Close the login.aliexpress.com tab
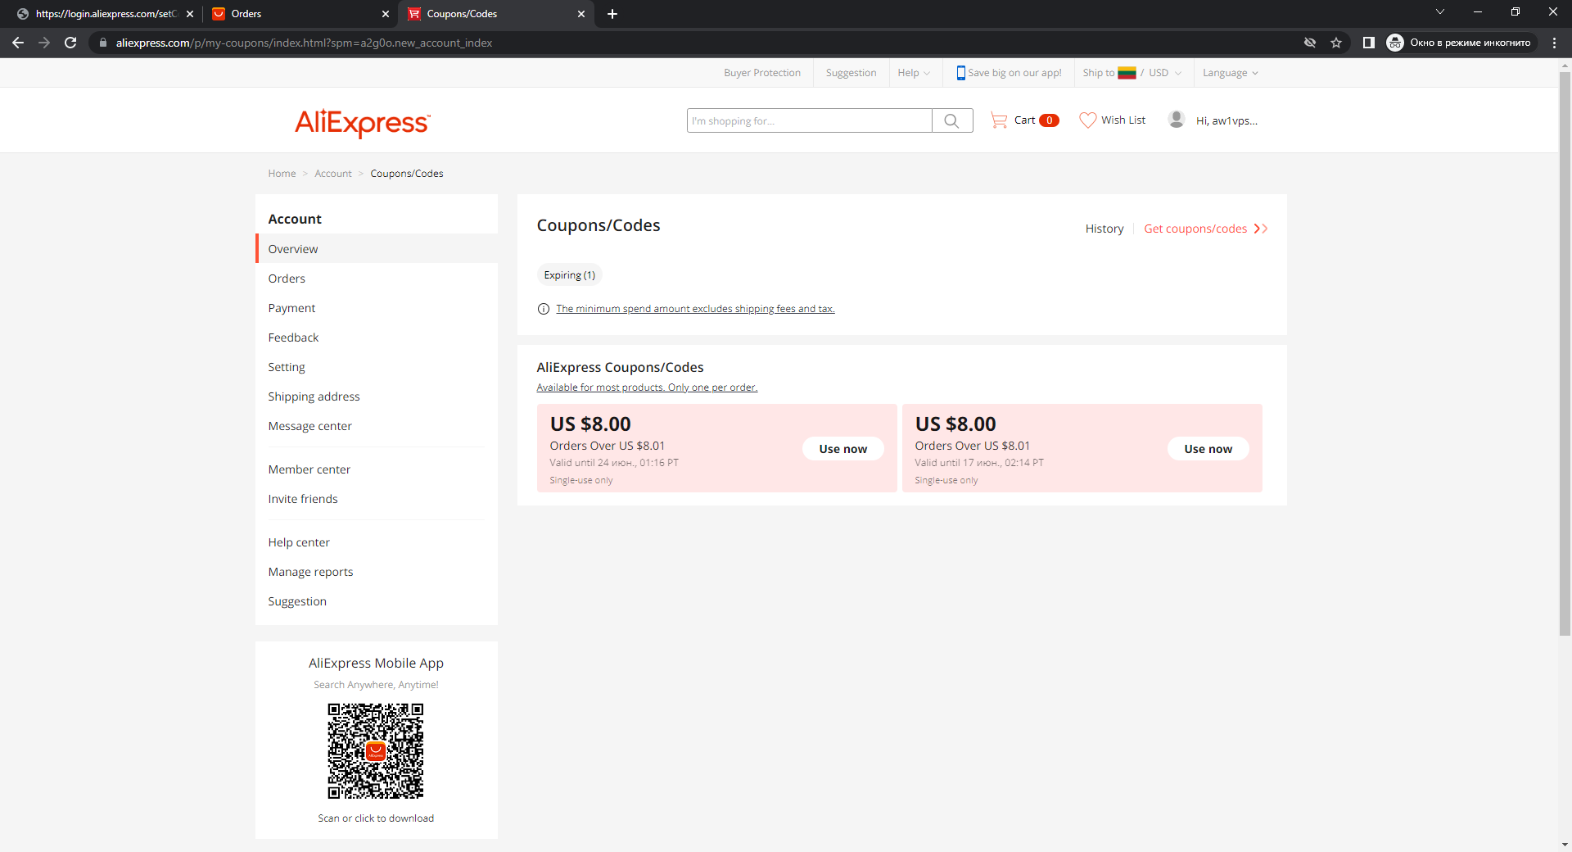Screen dimensions: 1572x852 pos(190,14)
